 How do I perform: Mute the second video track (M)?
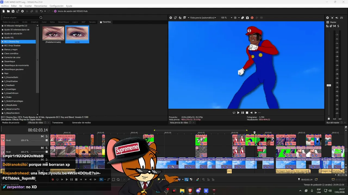click(x=42, y=148)
